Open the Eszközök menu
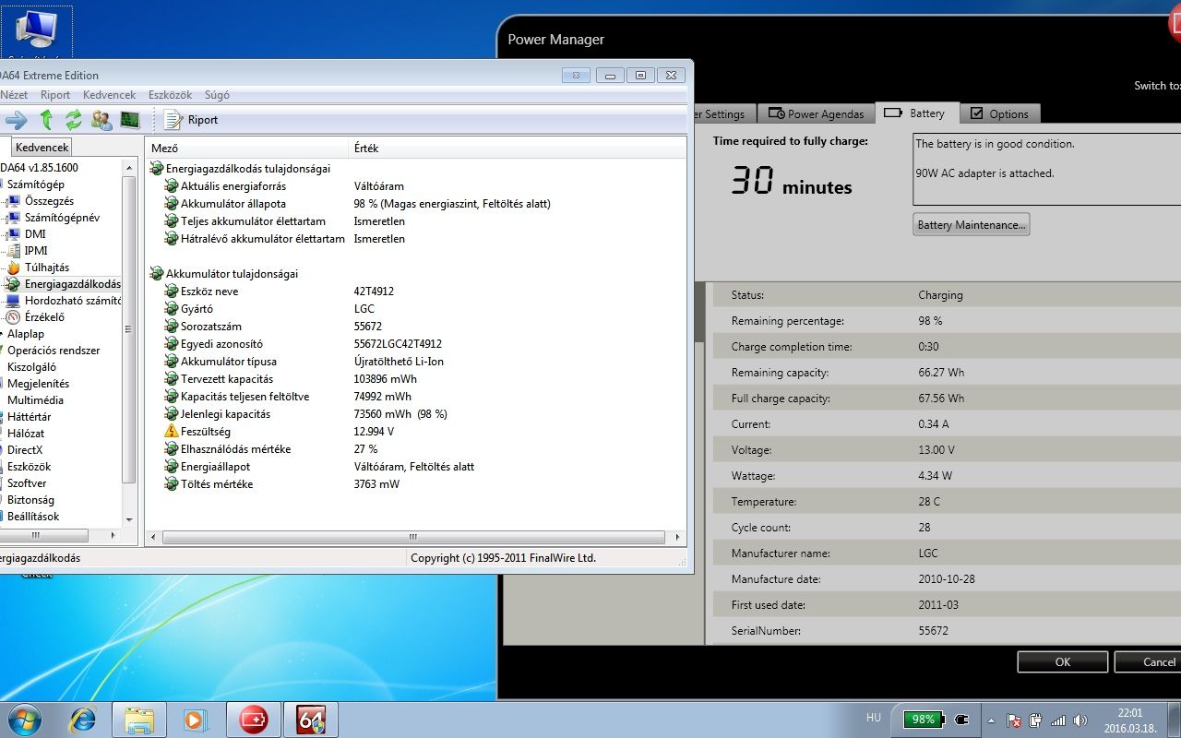The width and height of the screenshot is (1181, 738). coord(170,95)
